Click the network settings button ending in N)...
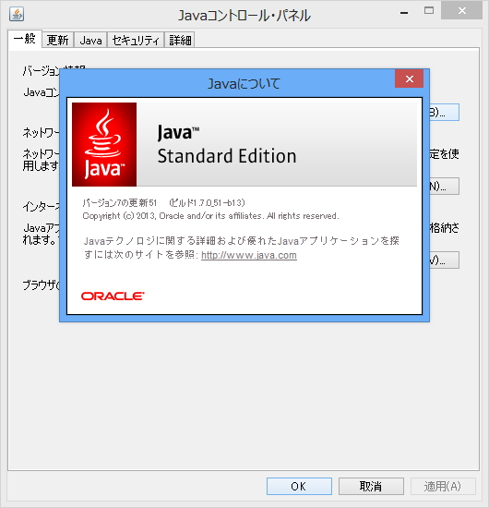 coord(445,186)
